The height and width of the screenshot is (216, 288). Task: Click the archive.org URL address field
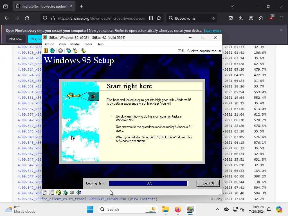[x=102, y=18]
